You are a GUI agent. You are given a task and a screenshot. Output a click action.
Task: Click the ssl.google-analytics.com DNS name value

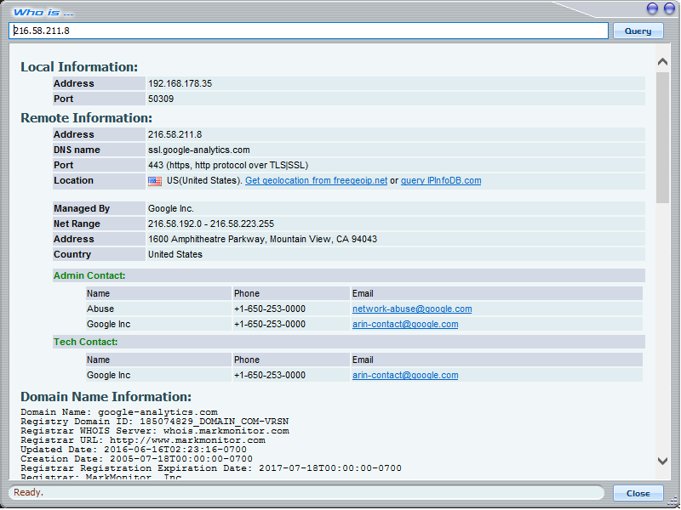pos(199,150)
